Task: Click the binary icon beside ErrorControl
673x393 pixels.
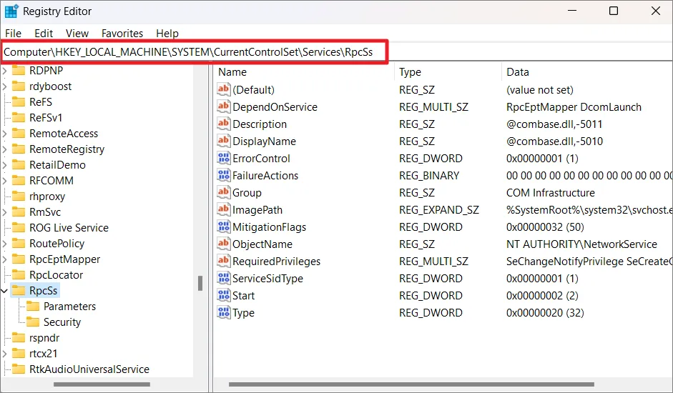Action: click(x=224, y=159)
